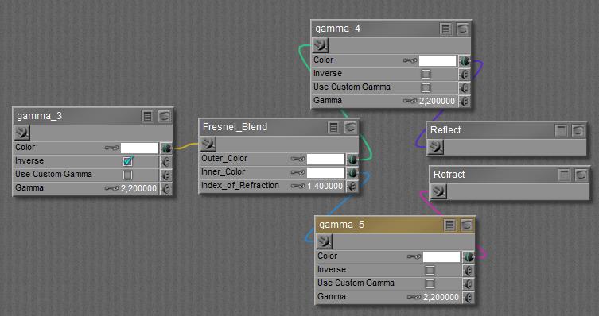Toggle the Reflect node preview icon
This screenshot has width=599, height=316.
(x=578, y=131)
